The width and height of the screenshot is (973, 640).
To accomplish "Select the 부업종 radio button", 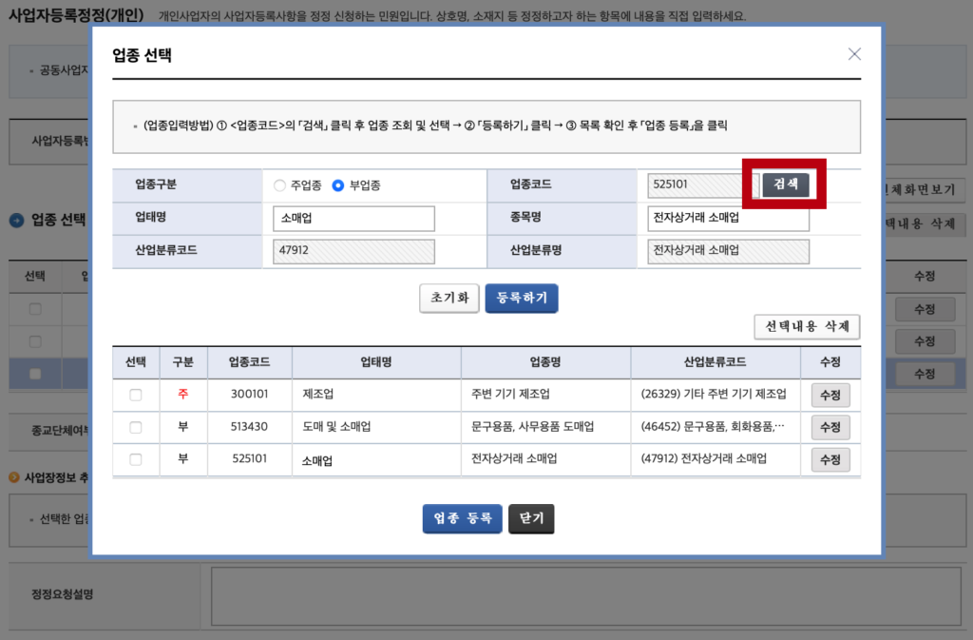I will click(x=337, y=185).
